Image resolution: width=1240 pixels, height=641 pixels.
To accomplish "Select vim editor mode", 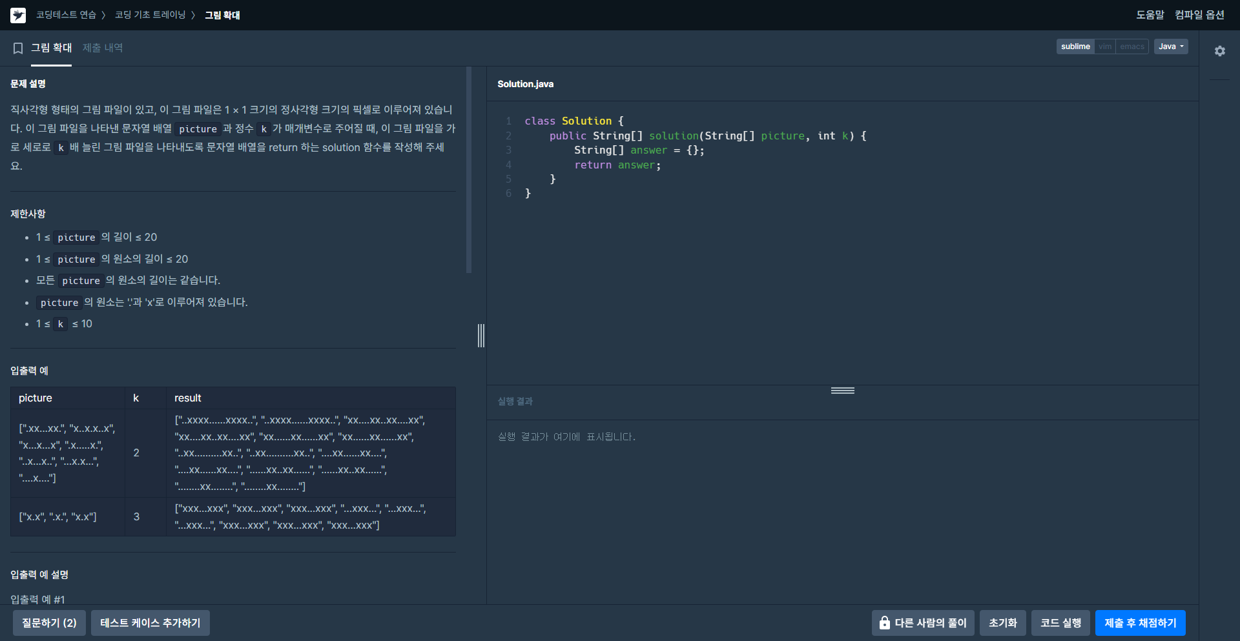I will tap(1105, 46).
